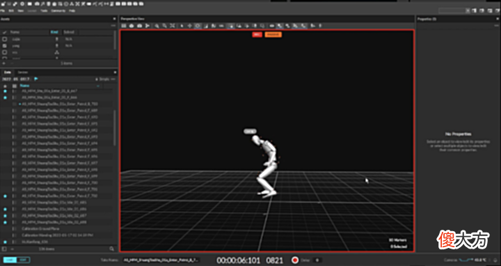Image resolution: width=501 pixels, height=266 pixels.
Task: Open the View menu
Action: [20, 10]
